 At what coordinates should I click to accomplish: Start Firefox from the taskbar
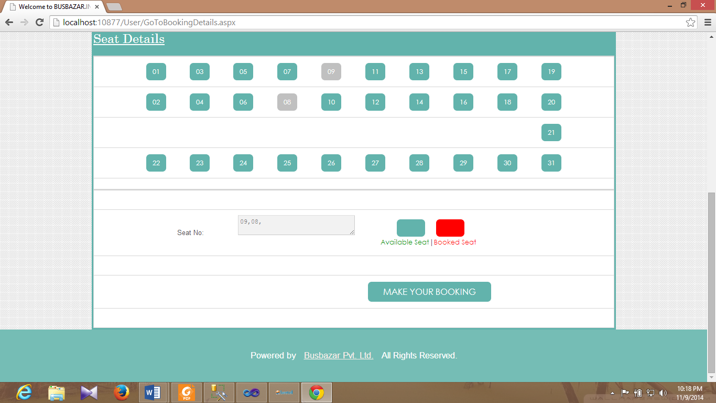click(121, 392)
